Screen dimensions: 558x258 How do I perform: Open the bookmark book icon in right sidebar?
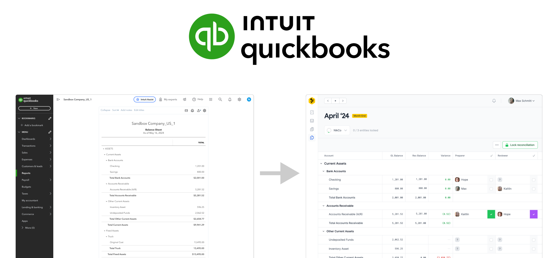pos(312,121)
